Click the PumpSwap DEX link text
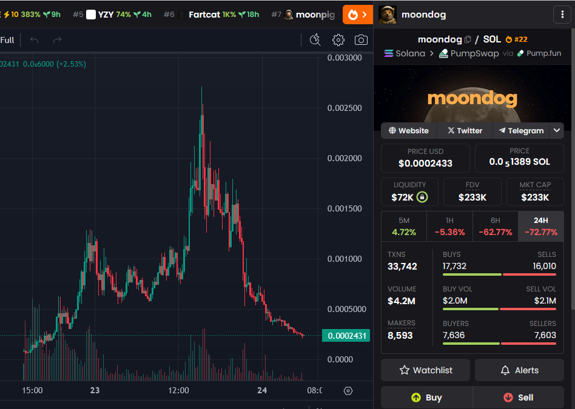 474,53
